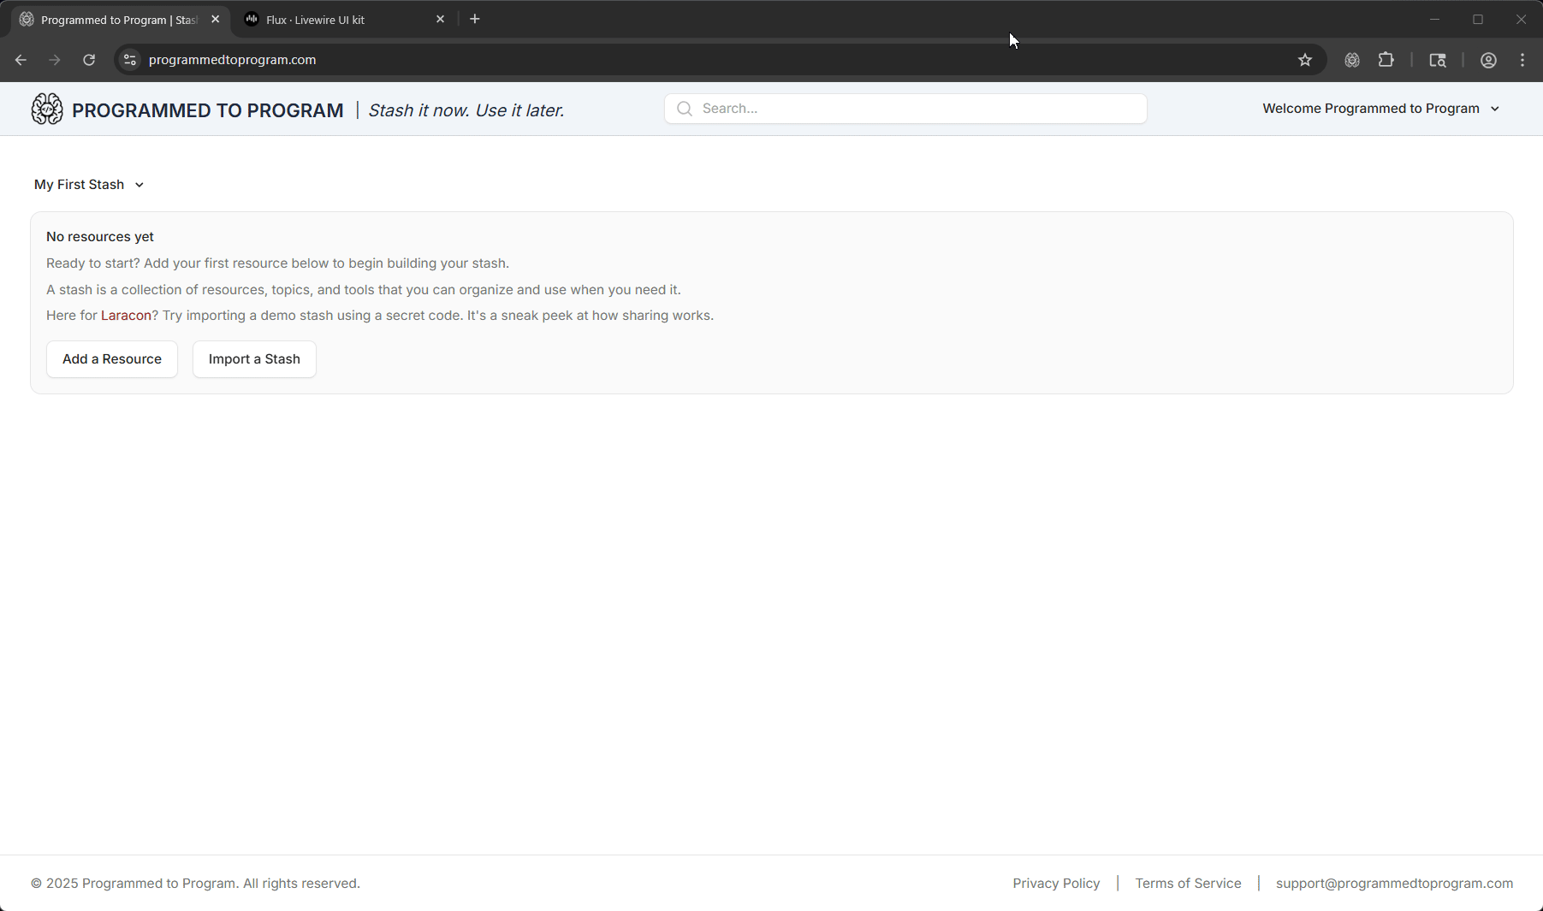Image resolution: width=1543 pixels, height=911 pixels.
Task: Reload the current page
Action: [x=89, y=60]
